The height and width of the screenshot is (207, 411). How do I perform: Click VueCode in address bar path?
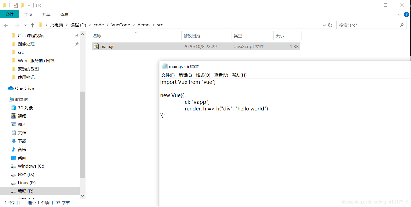click(121, 25)
